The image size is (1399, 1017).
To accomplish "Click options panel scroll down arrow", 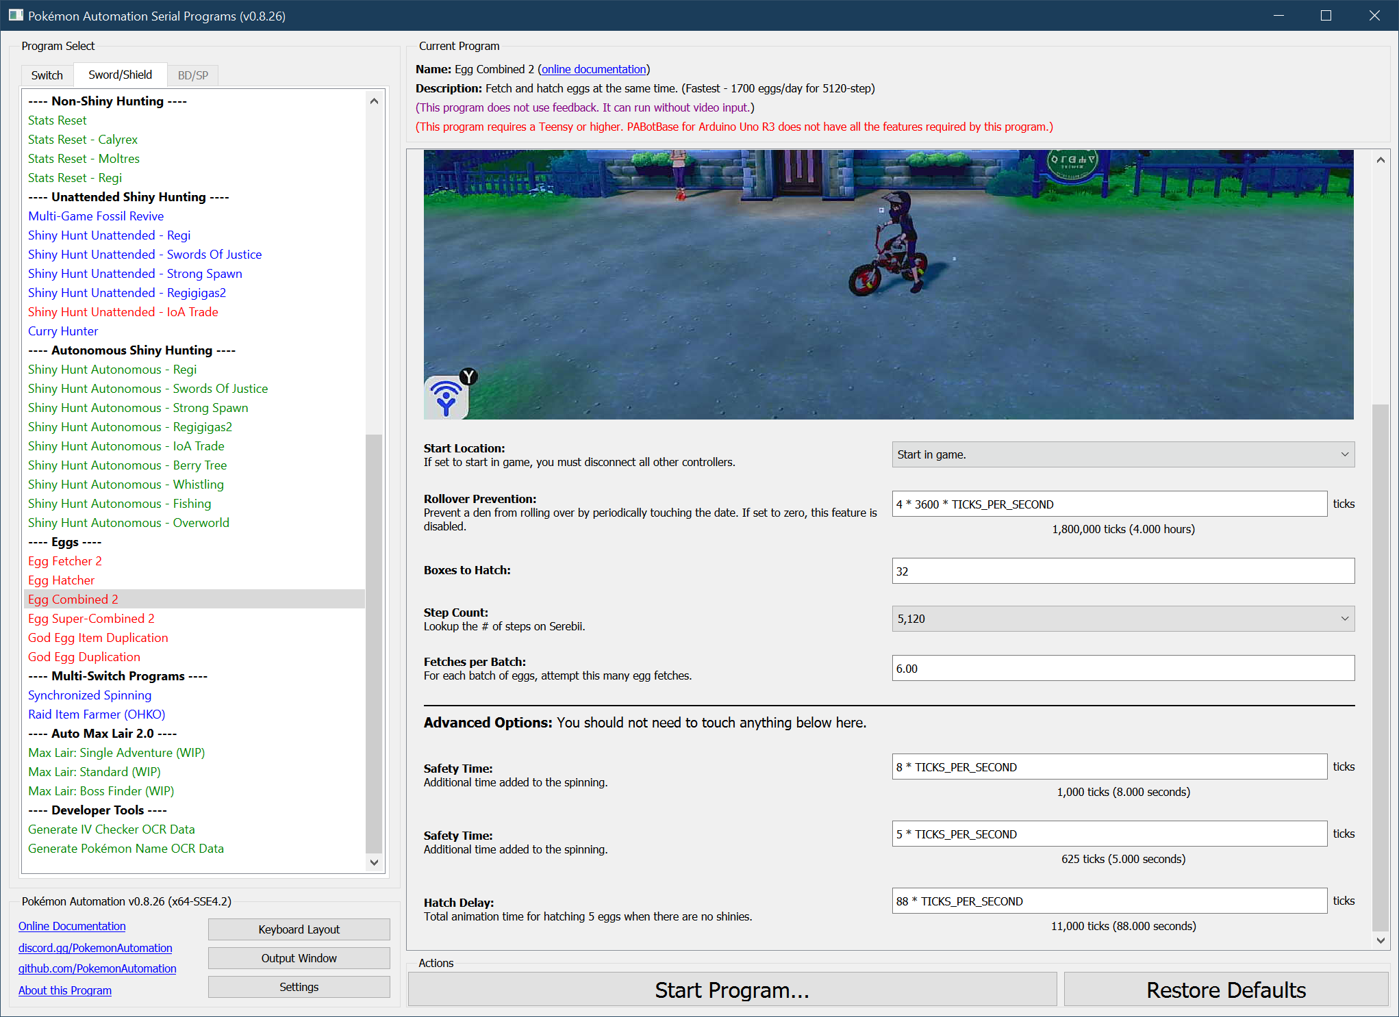I will tap(1381, 940).
